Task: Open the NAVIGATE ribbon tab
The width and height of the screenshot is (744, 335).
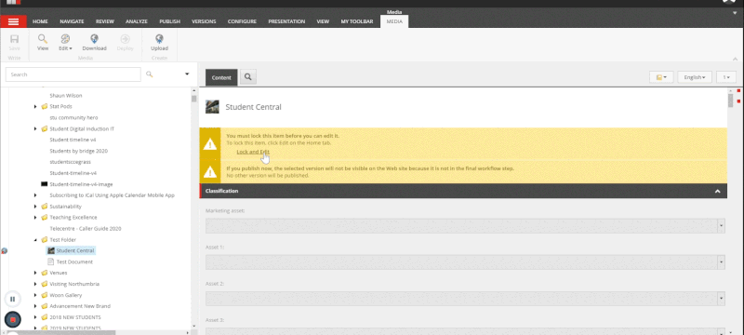Action: (x=72, y=21)
